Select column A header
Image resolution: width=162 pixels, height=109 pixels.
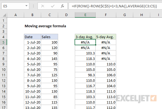16,15
